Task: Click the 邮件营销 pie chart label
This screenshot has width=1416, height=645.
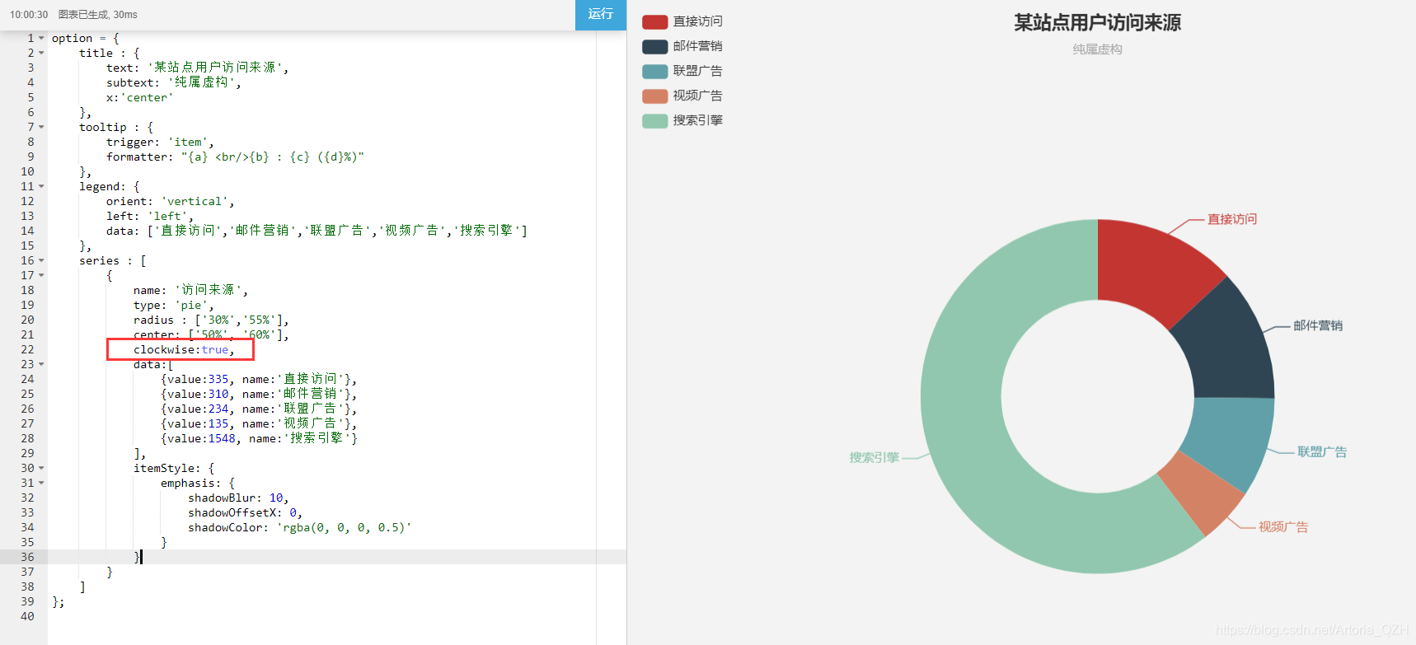Action: (x=1318, y=325)
